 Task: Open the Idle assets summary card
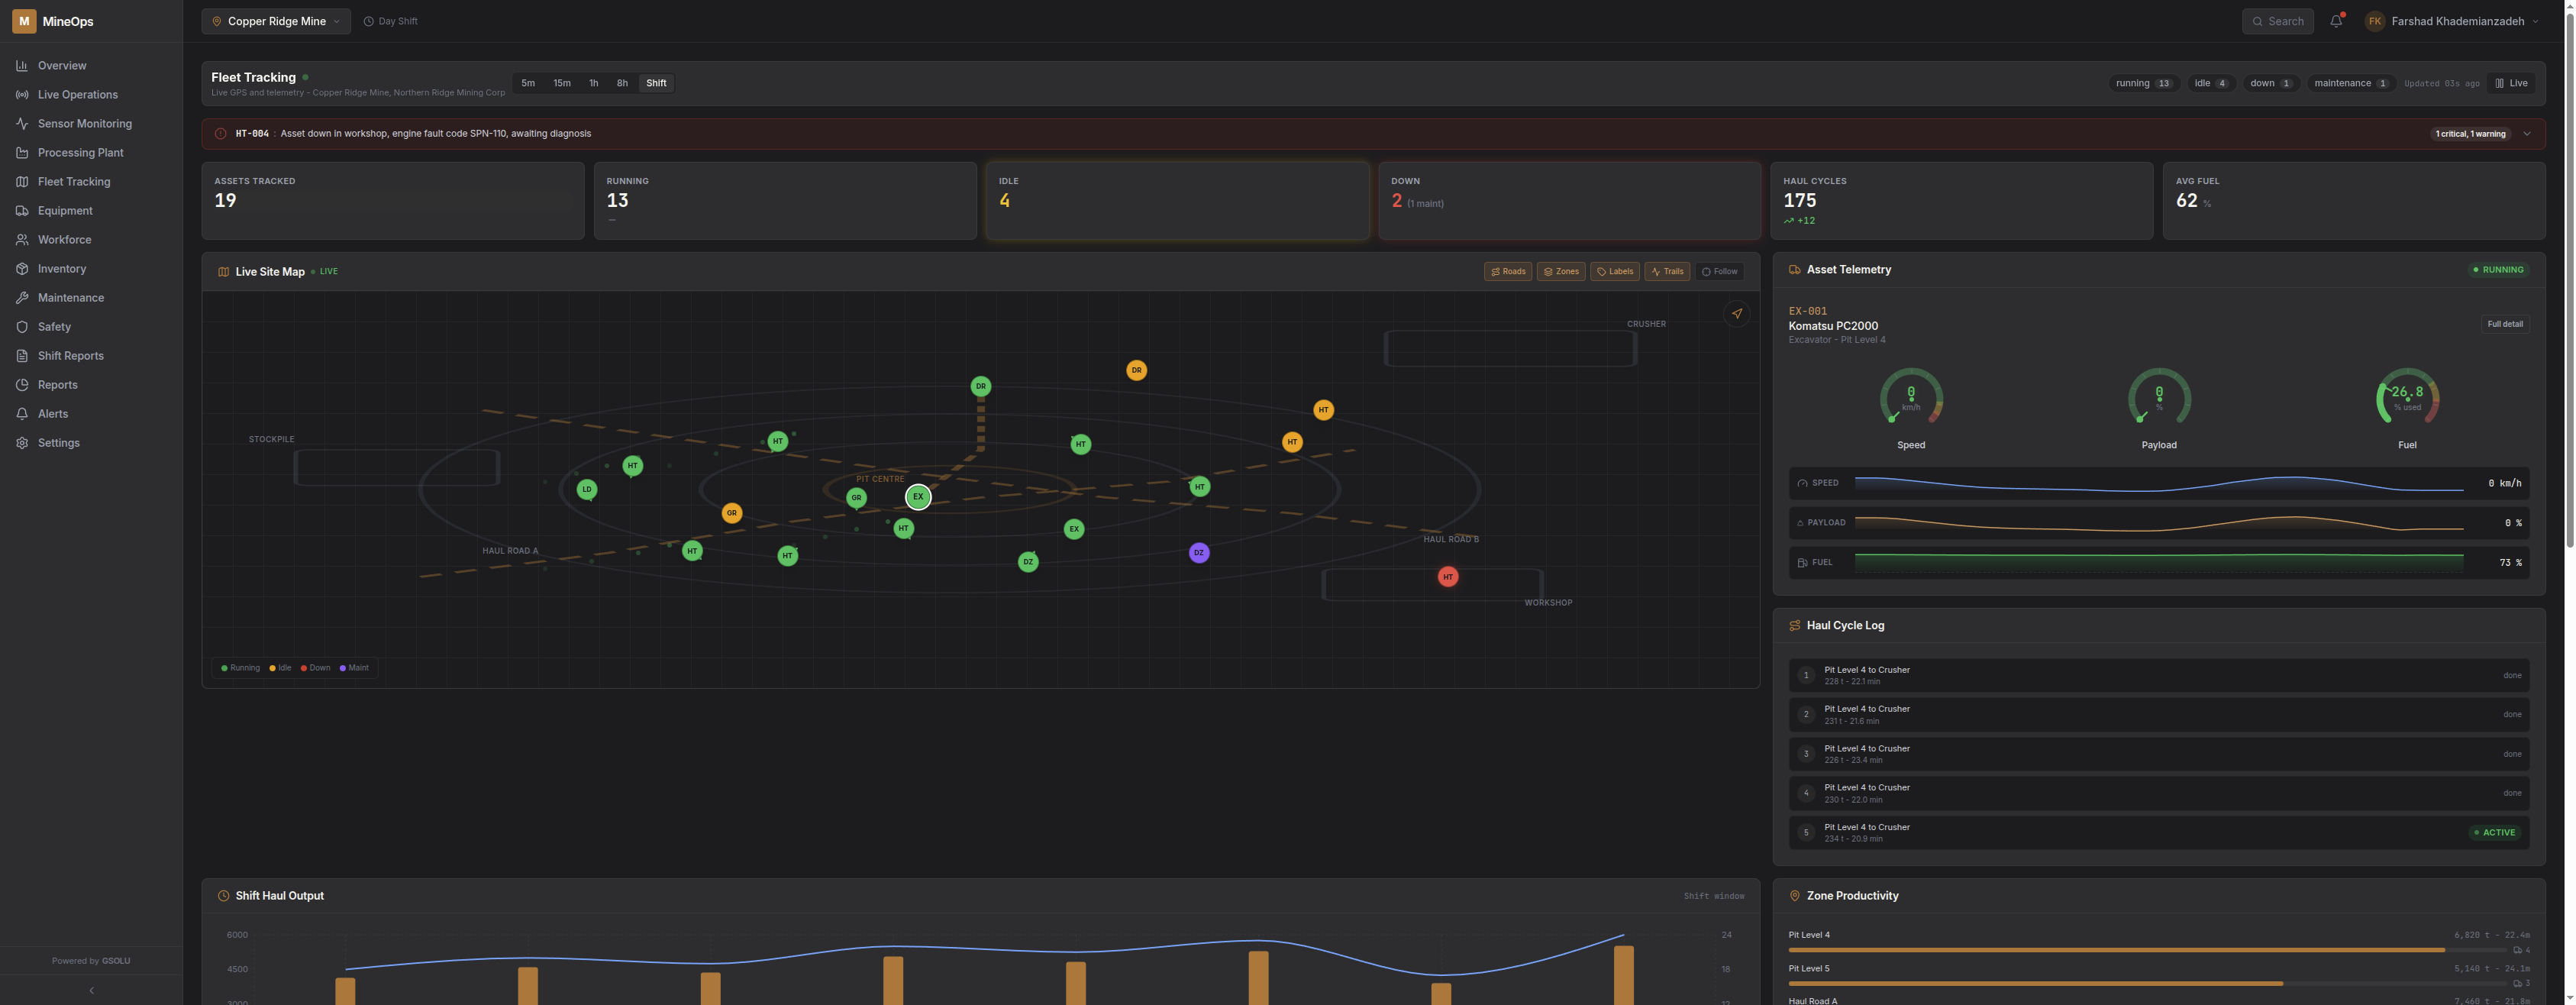tap(1177, 201)
